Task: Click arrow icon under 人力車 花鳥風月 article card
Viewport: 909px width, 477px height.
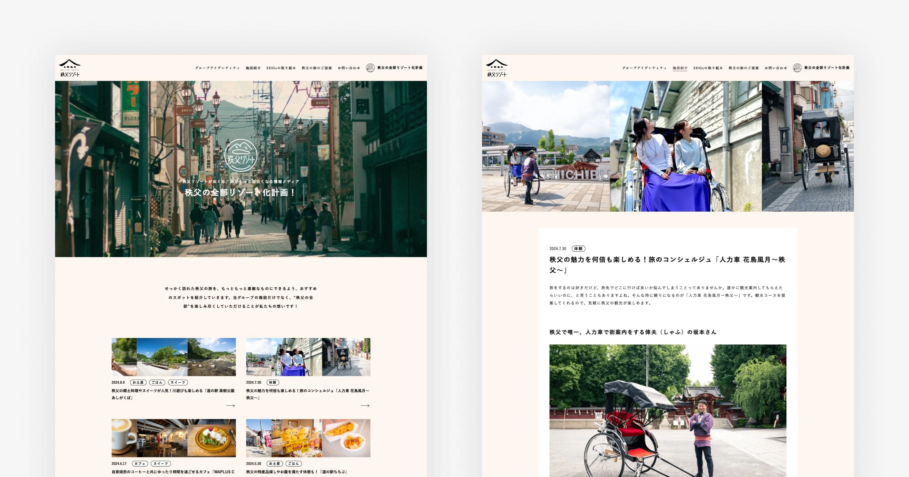Action: (365, 406)
